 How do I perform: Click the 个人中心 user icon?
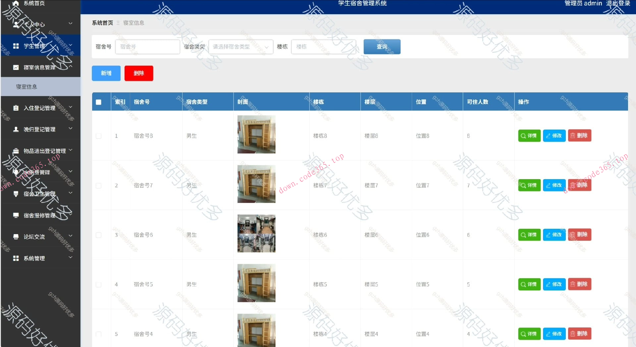(16, 24)
